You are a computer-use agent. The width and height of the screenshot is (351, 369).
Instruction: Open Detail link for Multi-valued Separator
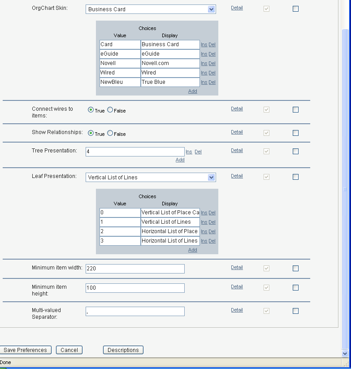pyautogui.click(x=237, y=310)
